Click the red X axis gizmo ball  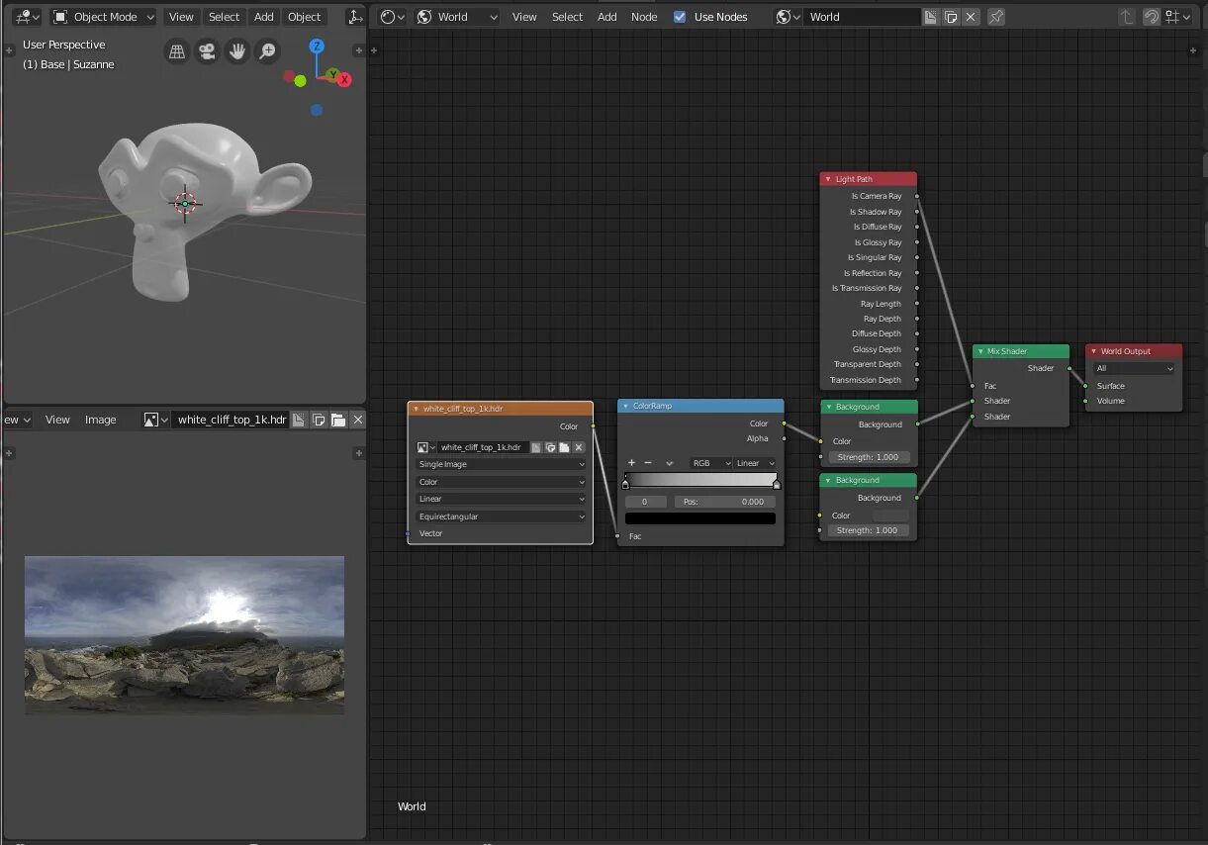click(x=344, y=80)
